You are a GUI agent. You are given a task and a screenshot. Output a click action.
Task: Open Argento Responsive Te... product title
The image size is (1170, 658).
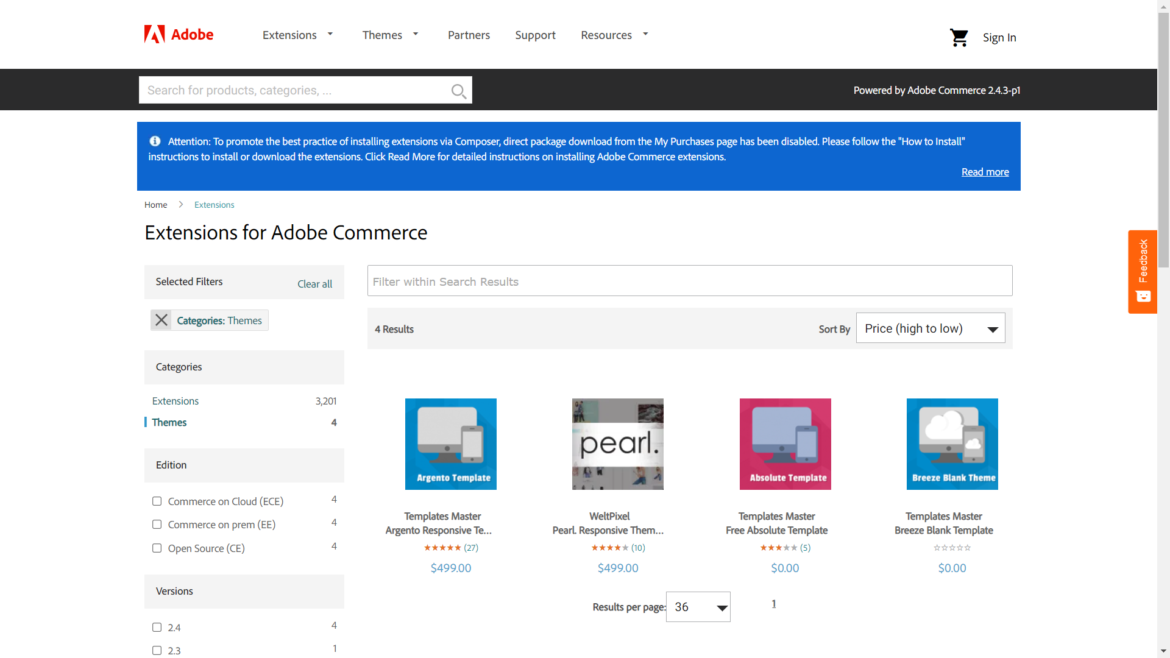[x=438, y=531]
